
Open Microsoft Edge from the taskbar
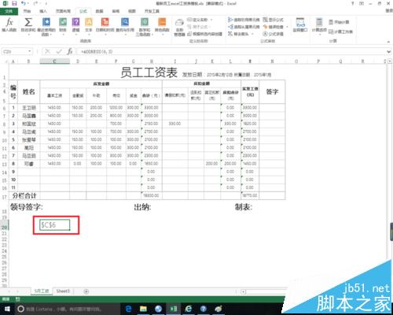coord(128,309)
